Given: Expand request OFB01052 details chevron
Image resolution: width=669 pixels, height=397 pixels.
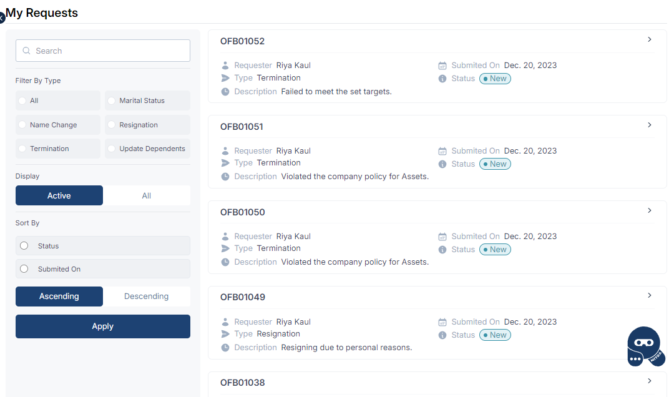Looking at the screenshot, I should coord(650,40).
